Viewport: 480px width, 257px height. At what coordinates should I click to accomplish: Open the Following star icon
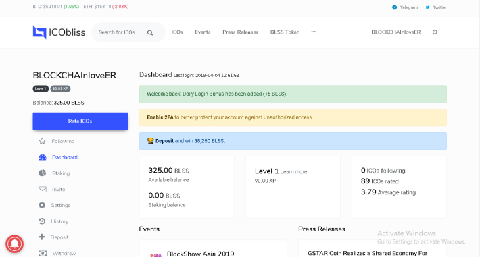click(x=42, y=141)
